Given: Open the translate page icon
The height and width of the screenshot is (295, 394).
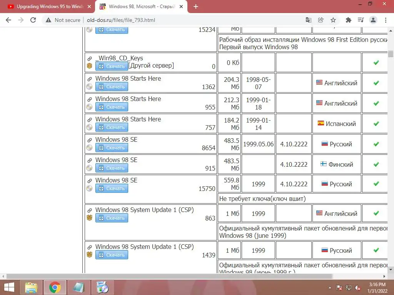Looking at the screenshot, I should [308, 20].
